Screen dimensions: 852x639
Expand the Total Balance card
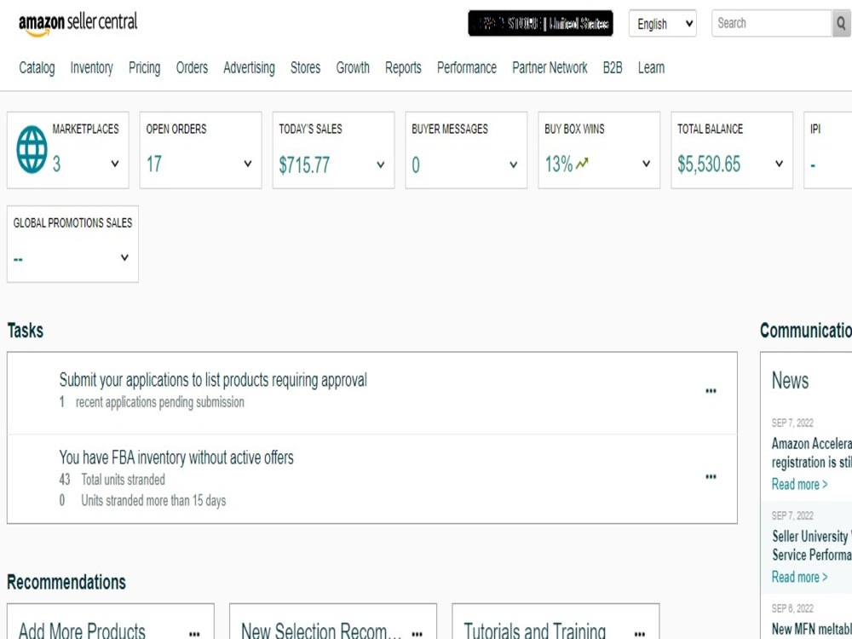[779, 164]
